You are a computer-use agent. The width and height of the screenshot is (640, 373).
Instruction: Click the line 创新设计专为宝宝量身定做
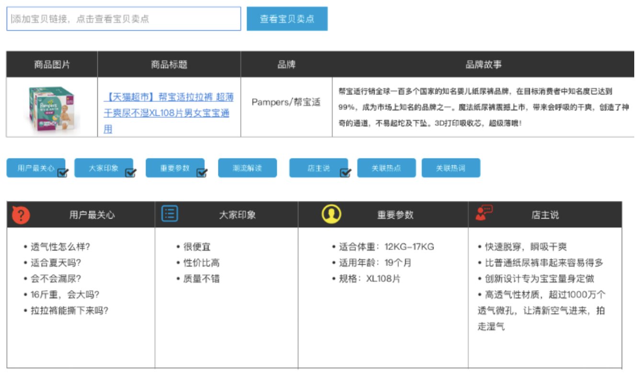pyautogui.click(x=539, y=279)
